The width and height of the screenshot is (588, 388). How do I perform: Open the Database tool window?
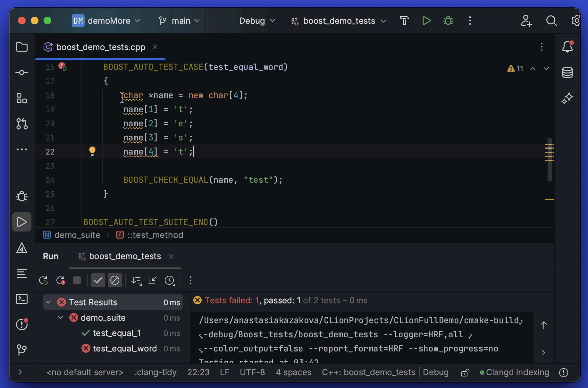567,72
